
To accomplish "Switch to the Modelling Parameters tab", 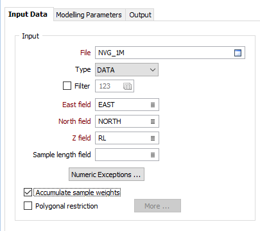I will 89,15.
